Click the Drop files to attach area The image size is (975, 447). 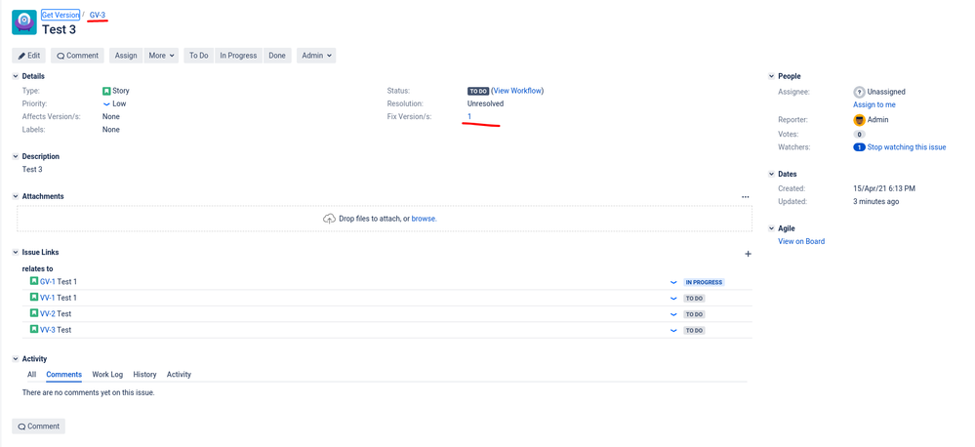[x=385, y=219]
